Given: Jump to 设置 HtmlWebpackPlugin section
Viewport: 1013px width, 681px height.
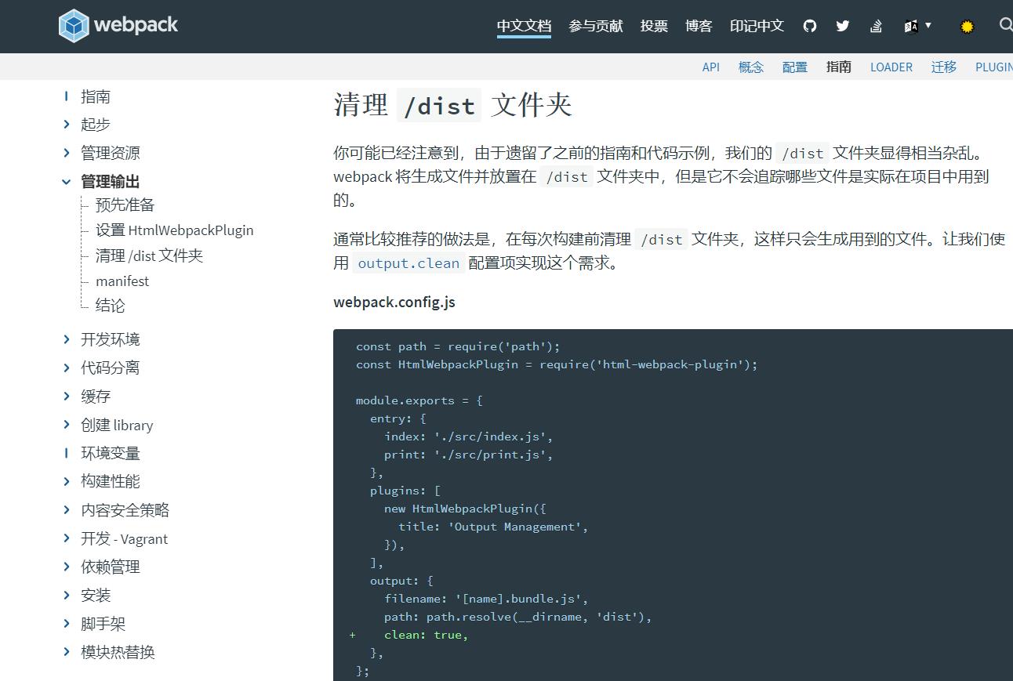Looking at the screenshot, I should (175, 230).
